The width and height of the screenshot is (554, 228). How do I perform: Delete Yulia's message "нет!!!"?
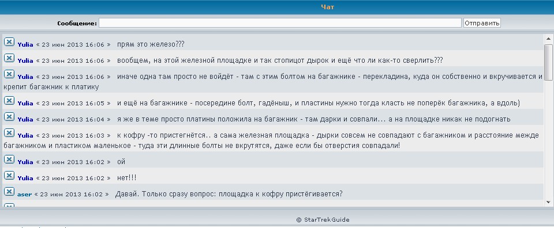(9, 176)
